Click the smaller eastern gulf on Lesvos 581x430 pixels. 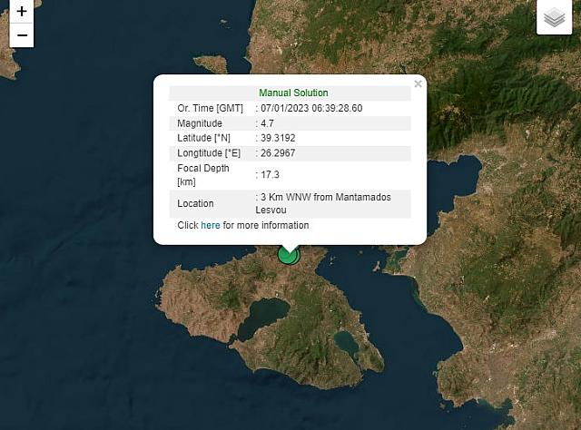click(x=346, y=343)
